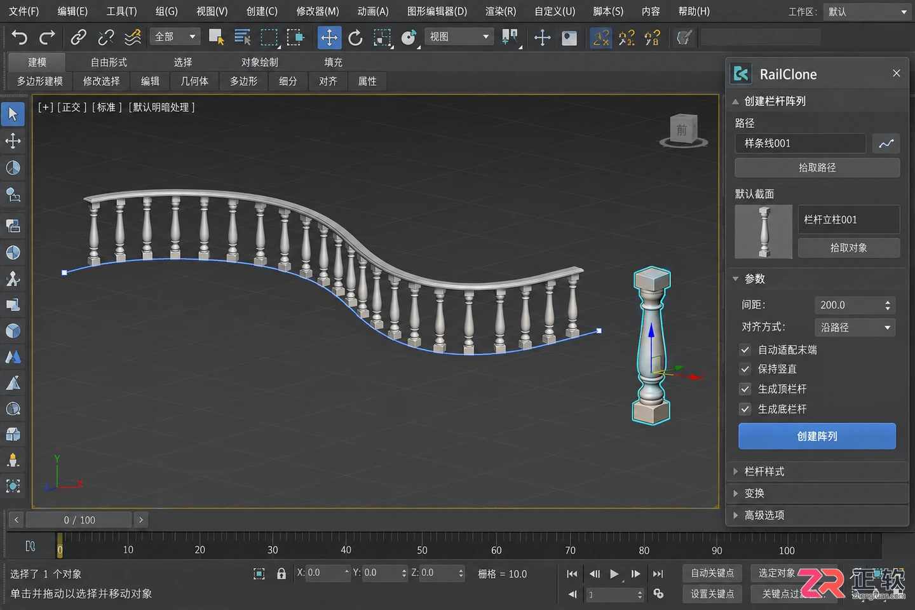Click the RailClone spline path icon

[x=886, y=144]
